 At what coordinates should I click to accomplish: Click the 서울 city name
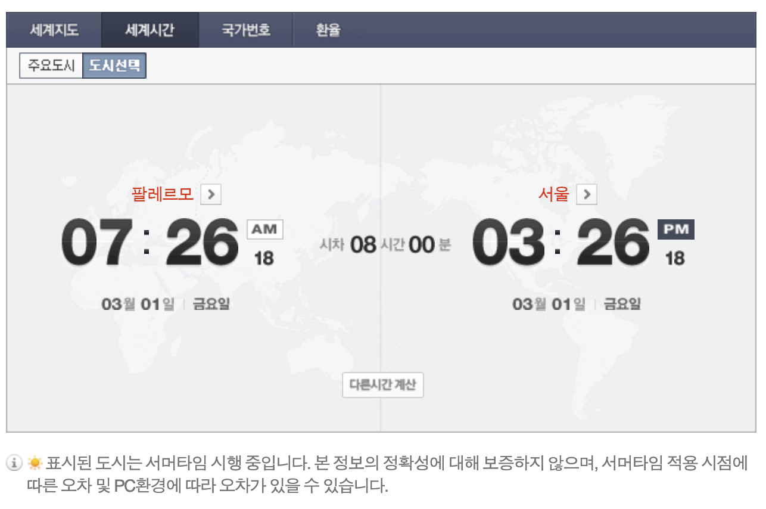click(x=554, y=194)
